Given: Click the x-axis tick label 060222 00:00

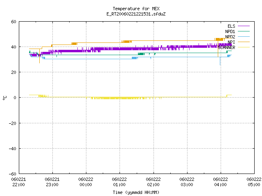Looking at the screenshot, I should (86, 182).
